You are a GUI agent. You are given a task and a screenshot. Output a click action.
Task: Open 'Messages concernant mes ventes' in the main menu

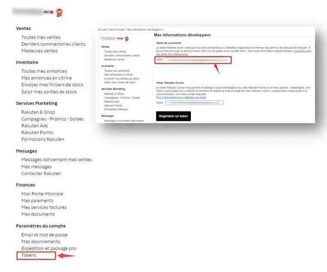pos(56,160)
